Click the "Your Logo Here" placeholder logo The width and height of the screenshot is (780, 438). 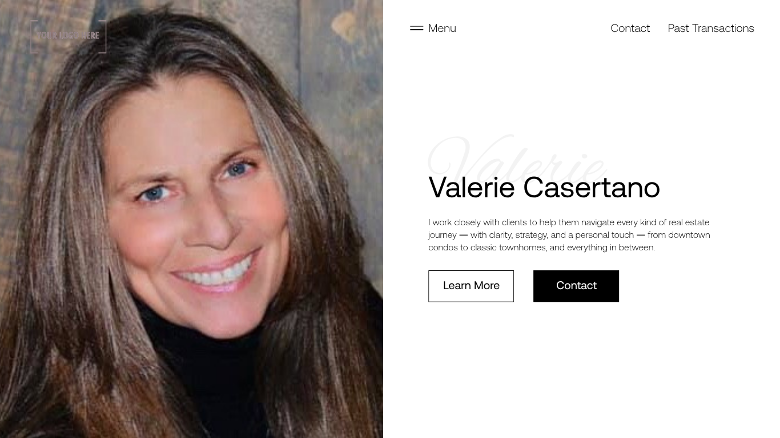pos(69,36)
